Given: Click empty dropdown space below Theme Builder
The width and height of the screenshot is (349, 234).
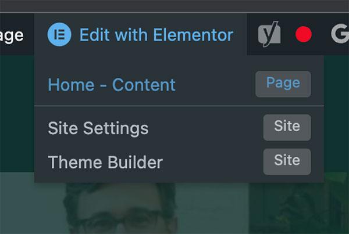Looking at the screenshot, I should (179, 179).
